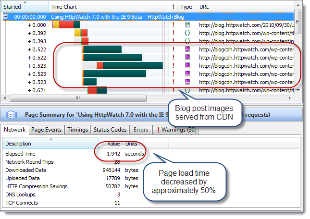Screen dimensions: 310x219
Task: Click horizontal scrollbar right arrow
Action: (290, 98)
